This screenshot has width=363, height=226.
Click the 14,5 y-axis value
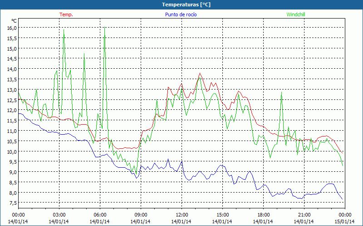[x=12, y=59]
